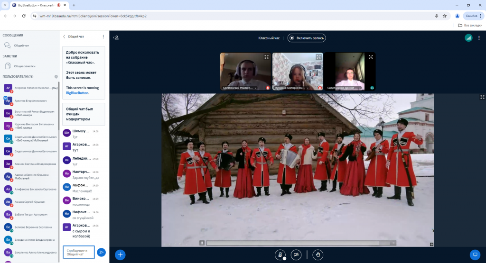
Task: Open the users management gear icon
Action: pos(56,77)
